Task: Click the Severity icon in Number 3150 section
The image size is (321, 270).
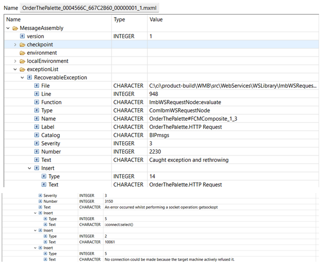Action: pyautogui.click(x=40, y=195)
